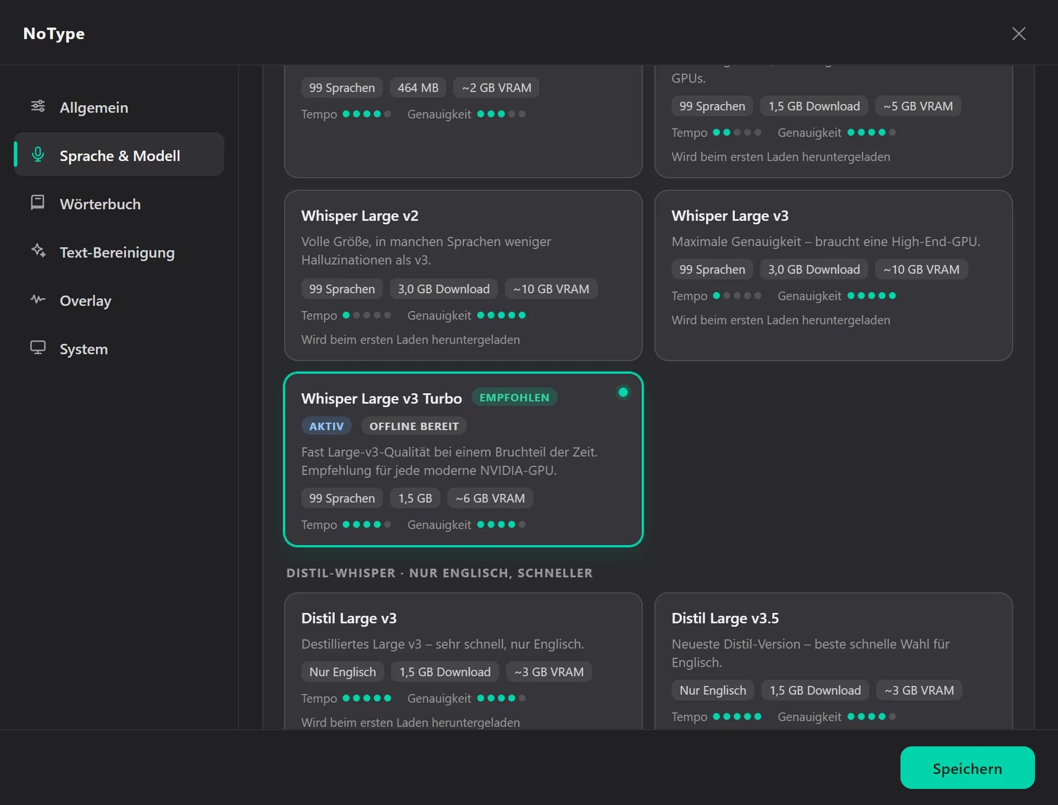Open the System section
1058x805 pixels.
(x=119, y=348)
